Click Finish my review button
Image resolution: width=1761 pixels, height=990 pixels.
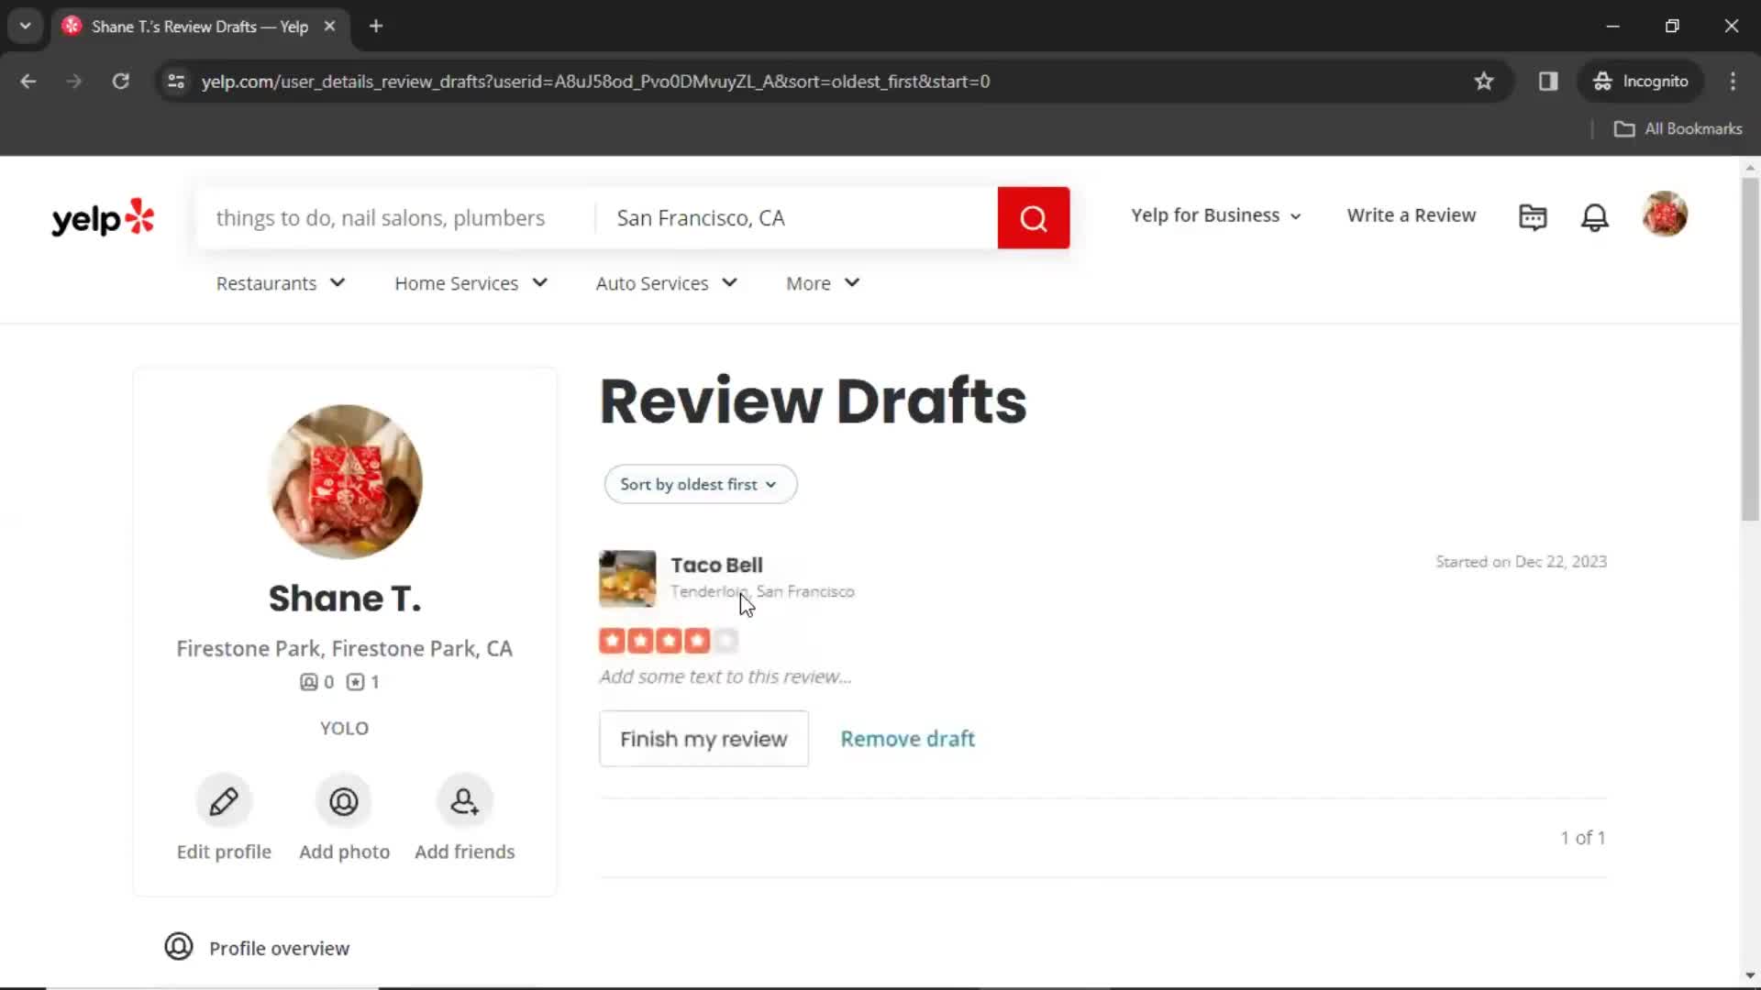[x=703, y=739]
